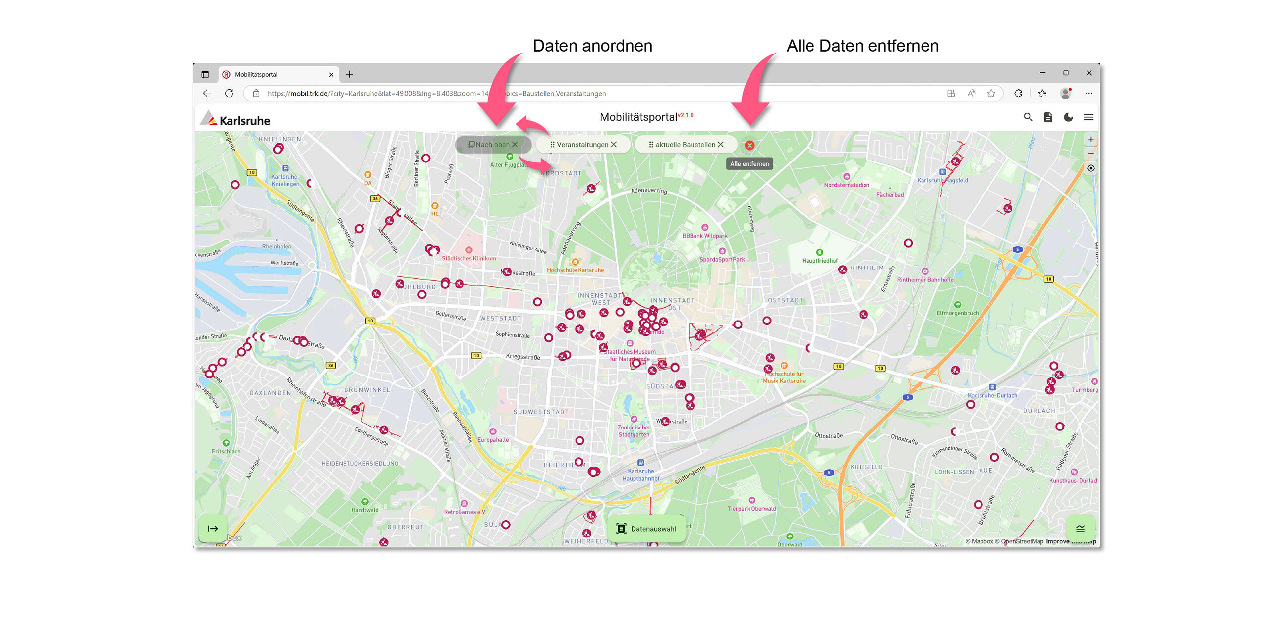Image resolution: width=1269 pixels, height=644 pixels.
Task: Open the search magnifier in portal header
Action: (x=1028, y=117)
